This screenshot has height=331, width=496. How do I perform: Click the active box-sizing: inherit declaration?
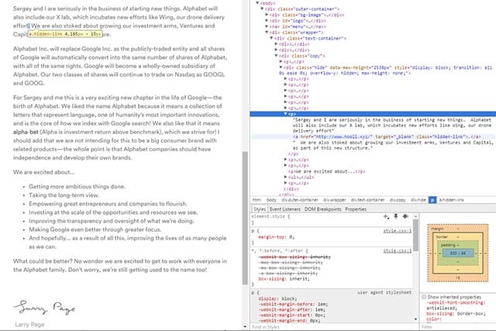click(x=284, y=279)
